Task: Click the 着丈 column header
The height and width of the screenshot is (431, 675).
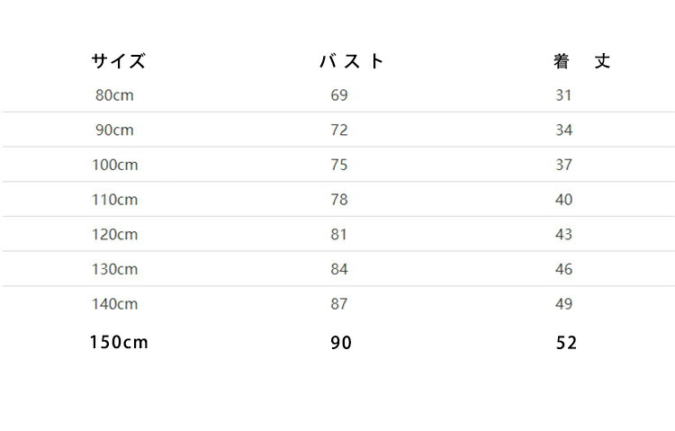Action: [x=581, y=61]
